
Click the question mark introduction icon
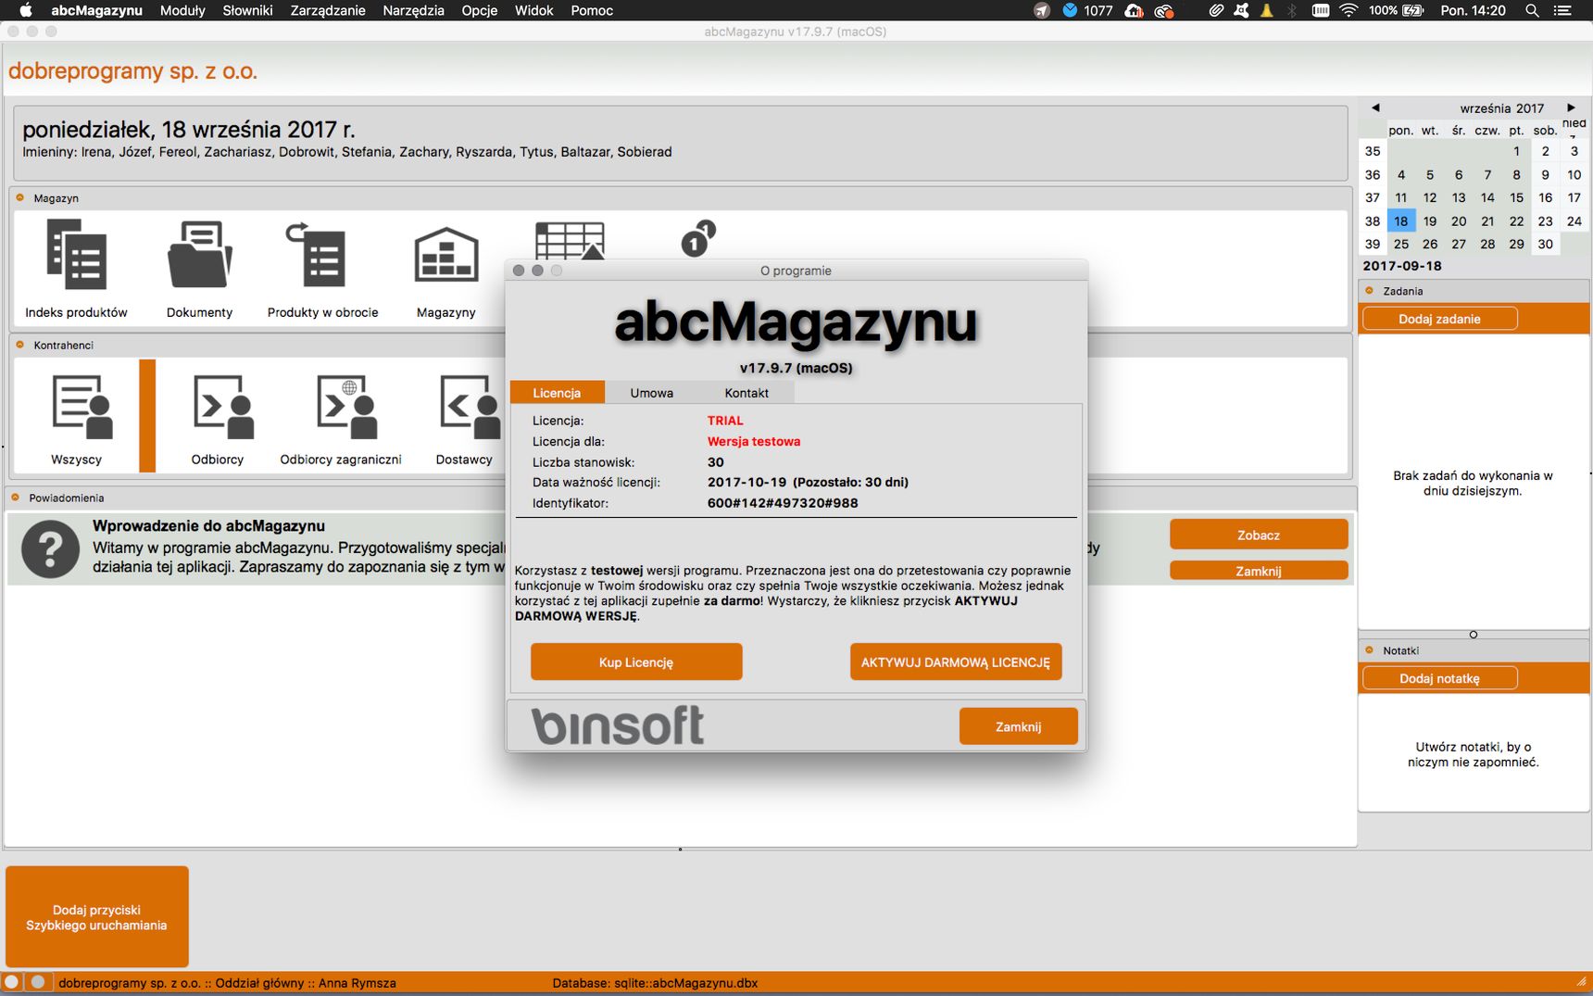point(50,549)
